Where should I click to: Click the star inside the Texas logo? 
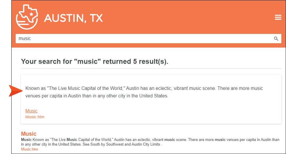pos(31,14)
